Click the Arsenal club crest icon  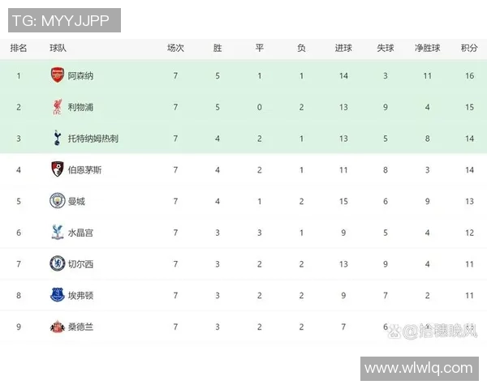[x=57, y=75]
